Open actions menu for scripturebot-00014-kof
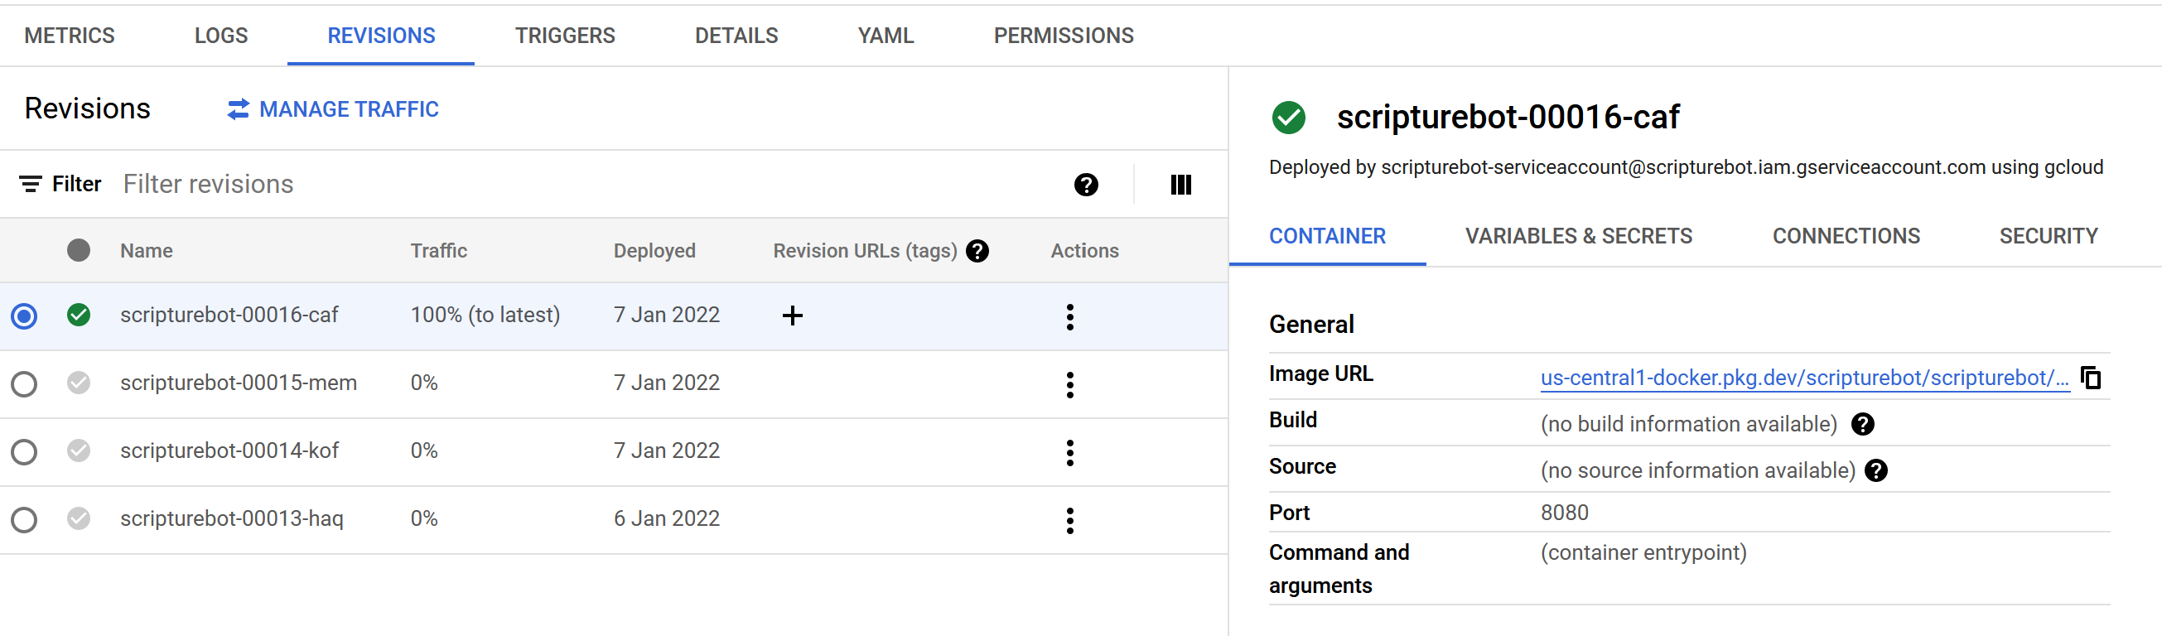Viewport: 2162px width, 636px height. pos(1069,452)
